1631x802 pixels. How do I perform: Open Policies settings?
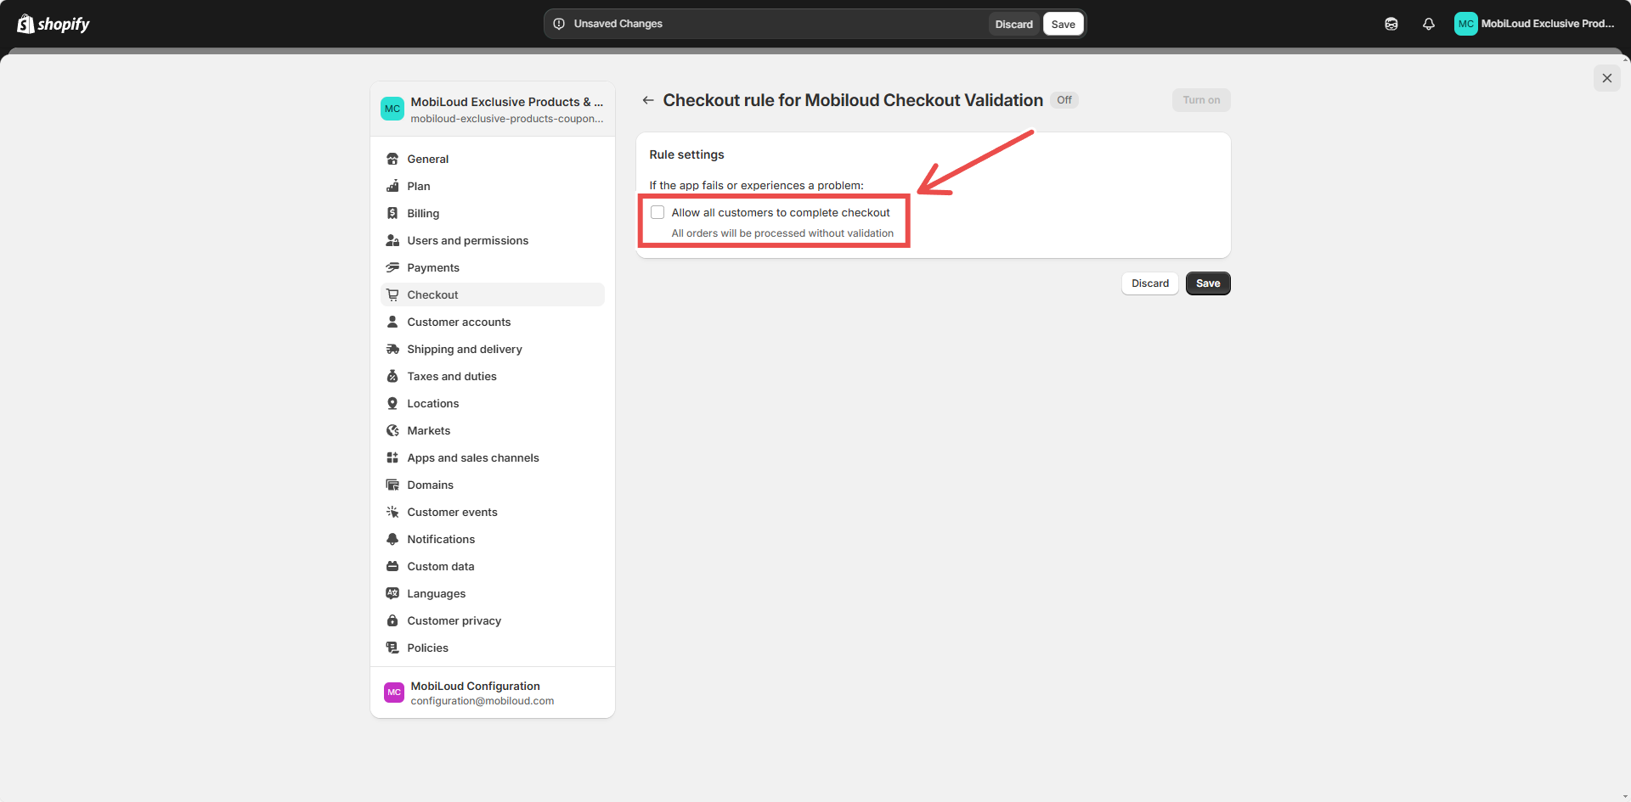(493, 648)
